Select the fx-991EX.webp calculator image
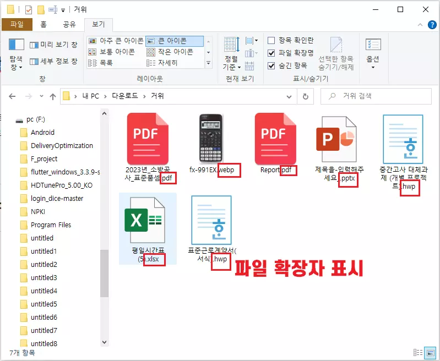Screen dimensions: 440x361 click(x=211, y=144)
